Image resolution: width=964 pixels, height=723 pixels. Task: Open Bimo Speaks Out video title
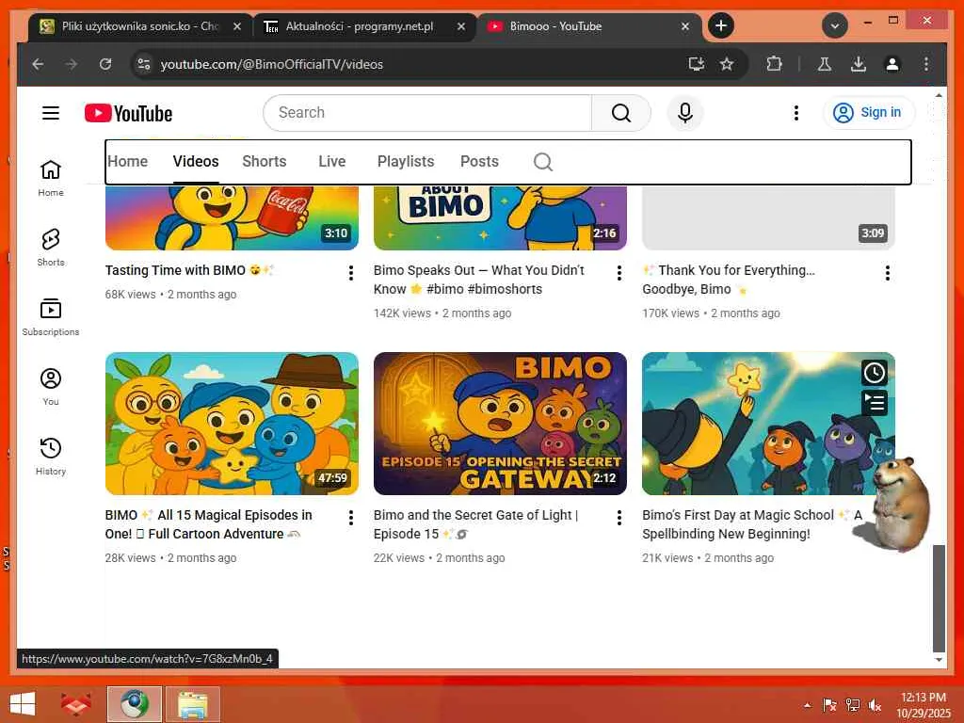click(x=479, y=280)
